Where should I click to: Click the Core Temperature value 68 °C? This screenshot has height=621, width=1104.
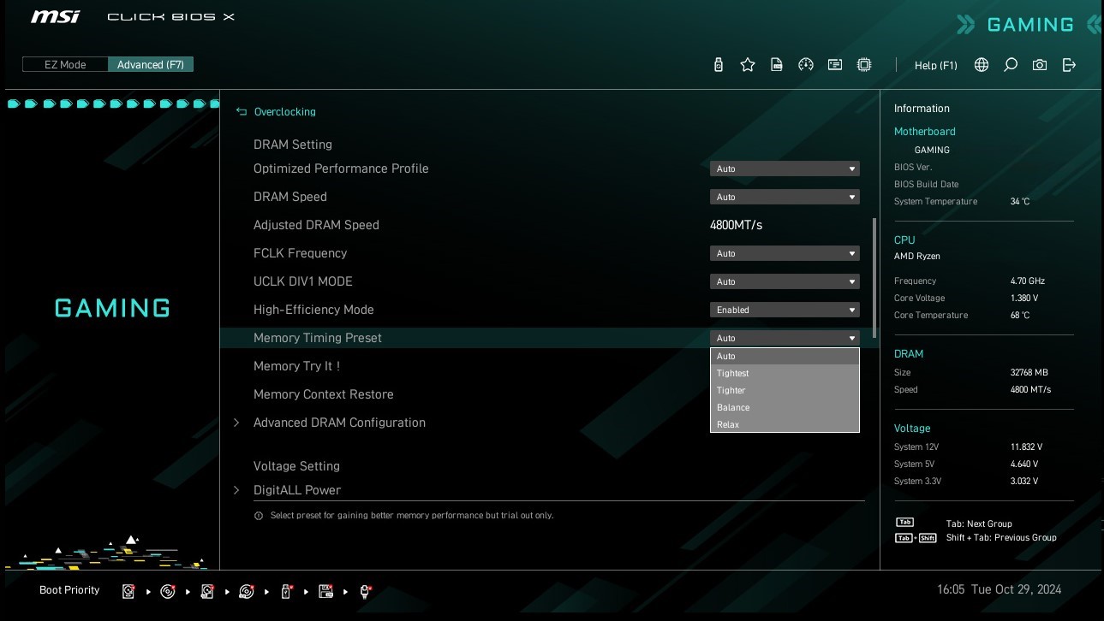pos(1020,316)
